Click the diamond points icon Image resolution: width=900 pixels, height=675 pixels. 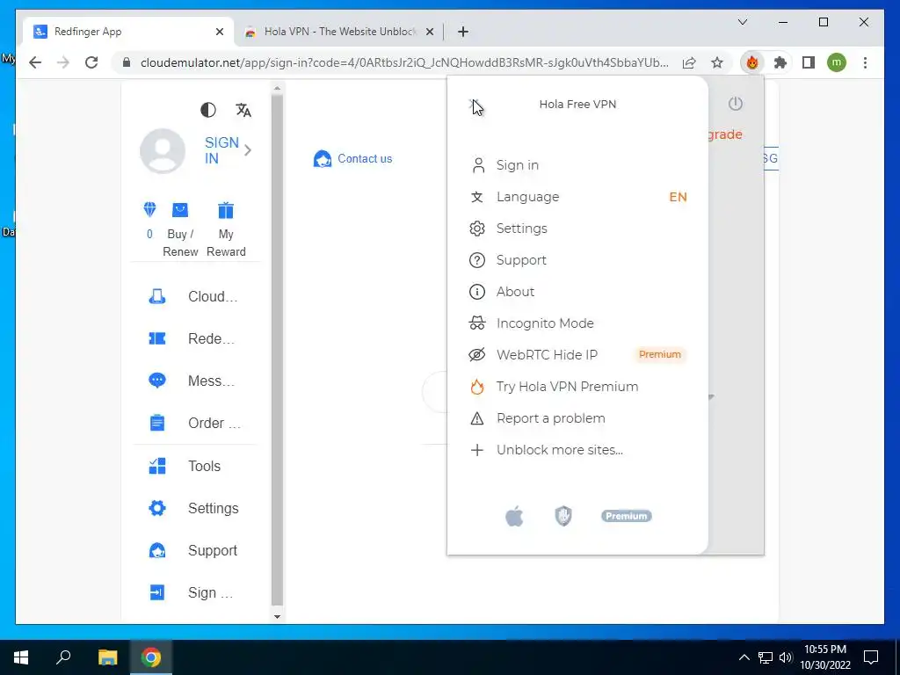click(149, 209)
